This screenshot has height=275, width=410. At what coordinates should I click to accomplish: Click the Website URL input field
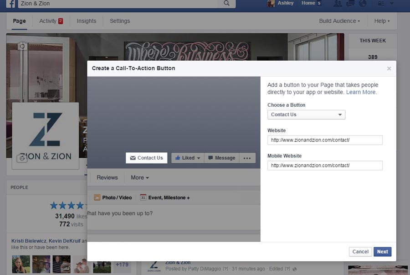tap(325, 140)
